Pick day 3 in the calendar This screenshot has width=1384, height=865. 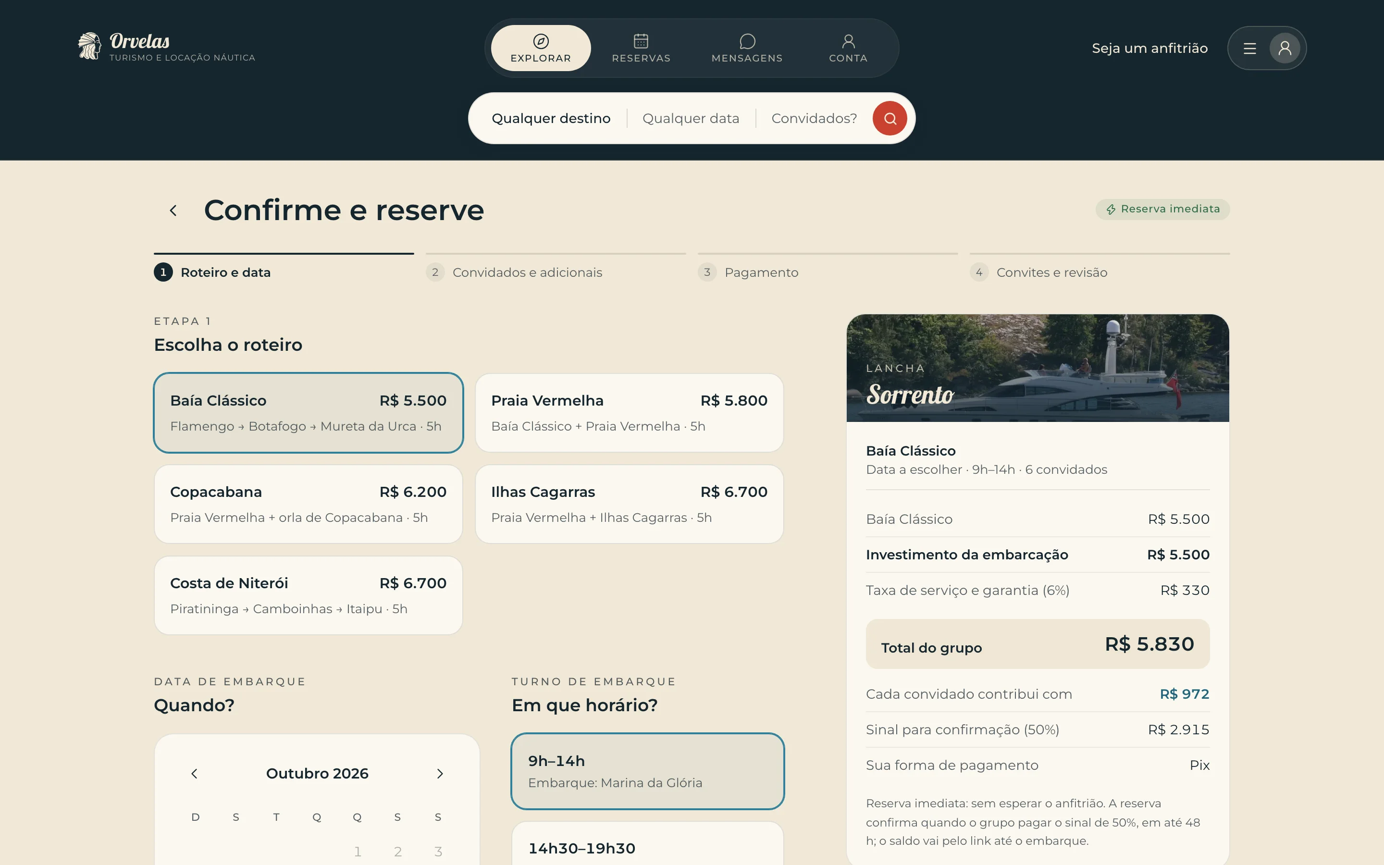[438, 852]
